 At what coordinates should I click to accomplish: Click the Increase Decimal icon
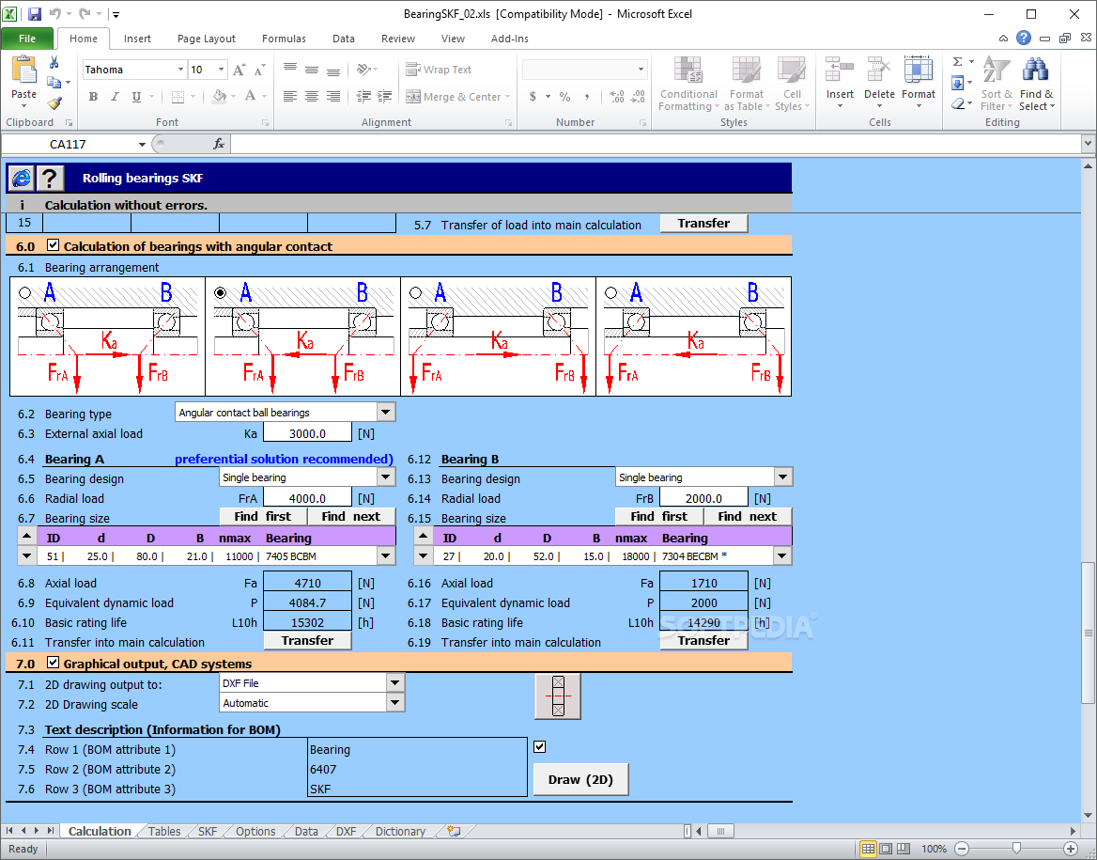coord(617,97)
